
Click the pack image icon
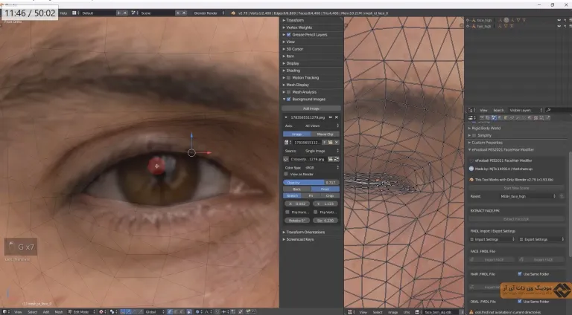(286, 159)
